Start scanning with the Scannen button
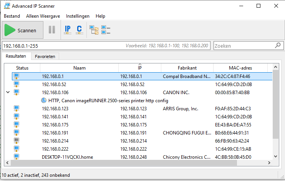The image size is (285, 181). pos(23,30)
